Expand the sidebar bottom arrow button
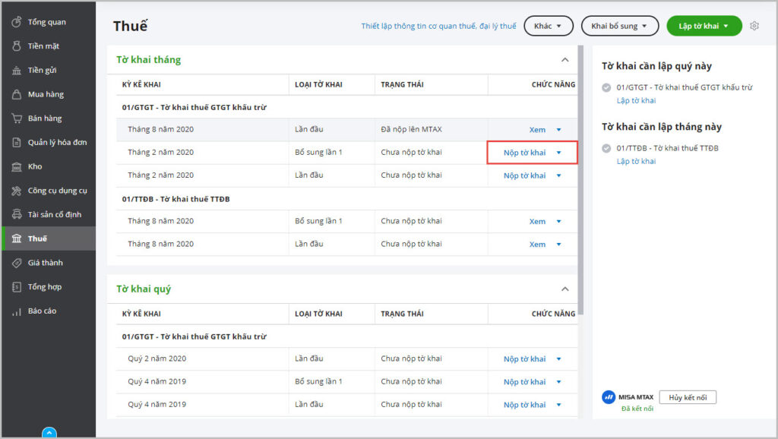 [x=49, y=433]
